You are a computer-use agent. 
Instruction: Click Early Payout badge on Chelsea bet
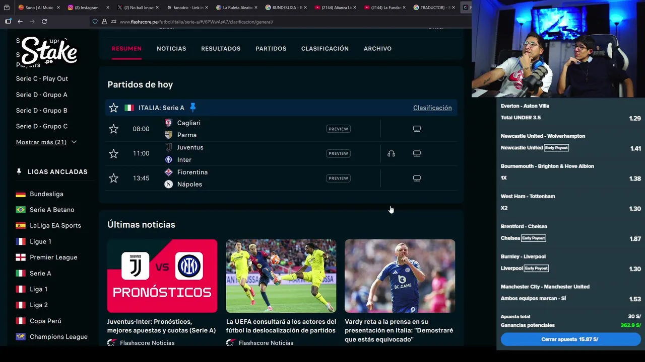534,238
